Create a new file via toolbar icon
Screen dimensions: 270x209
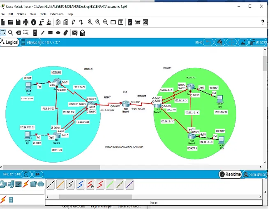click(x=3, y=22)
